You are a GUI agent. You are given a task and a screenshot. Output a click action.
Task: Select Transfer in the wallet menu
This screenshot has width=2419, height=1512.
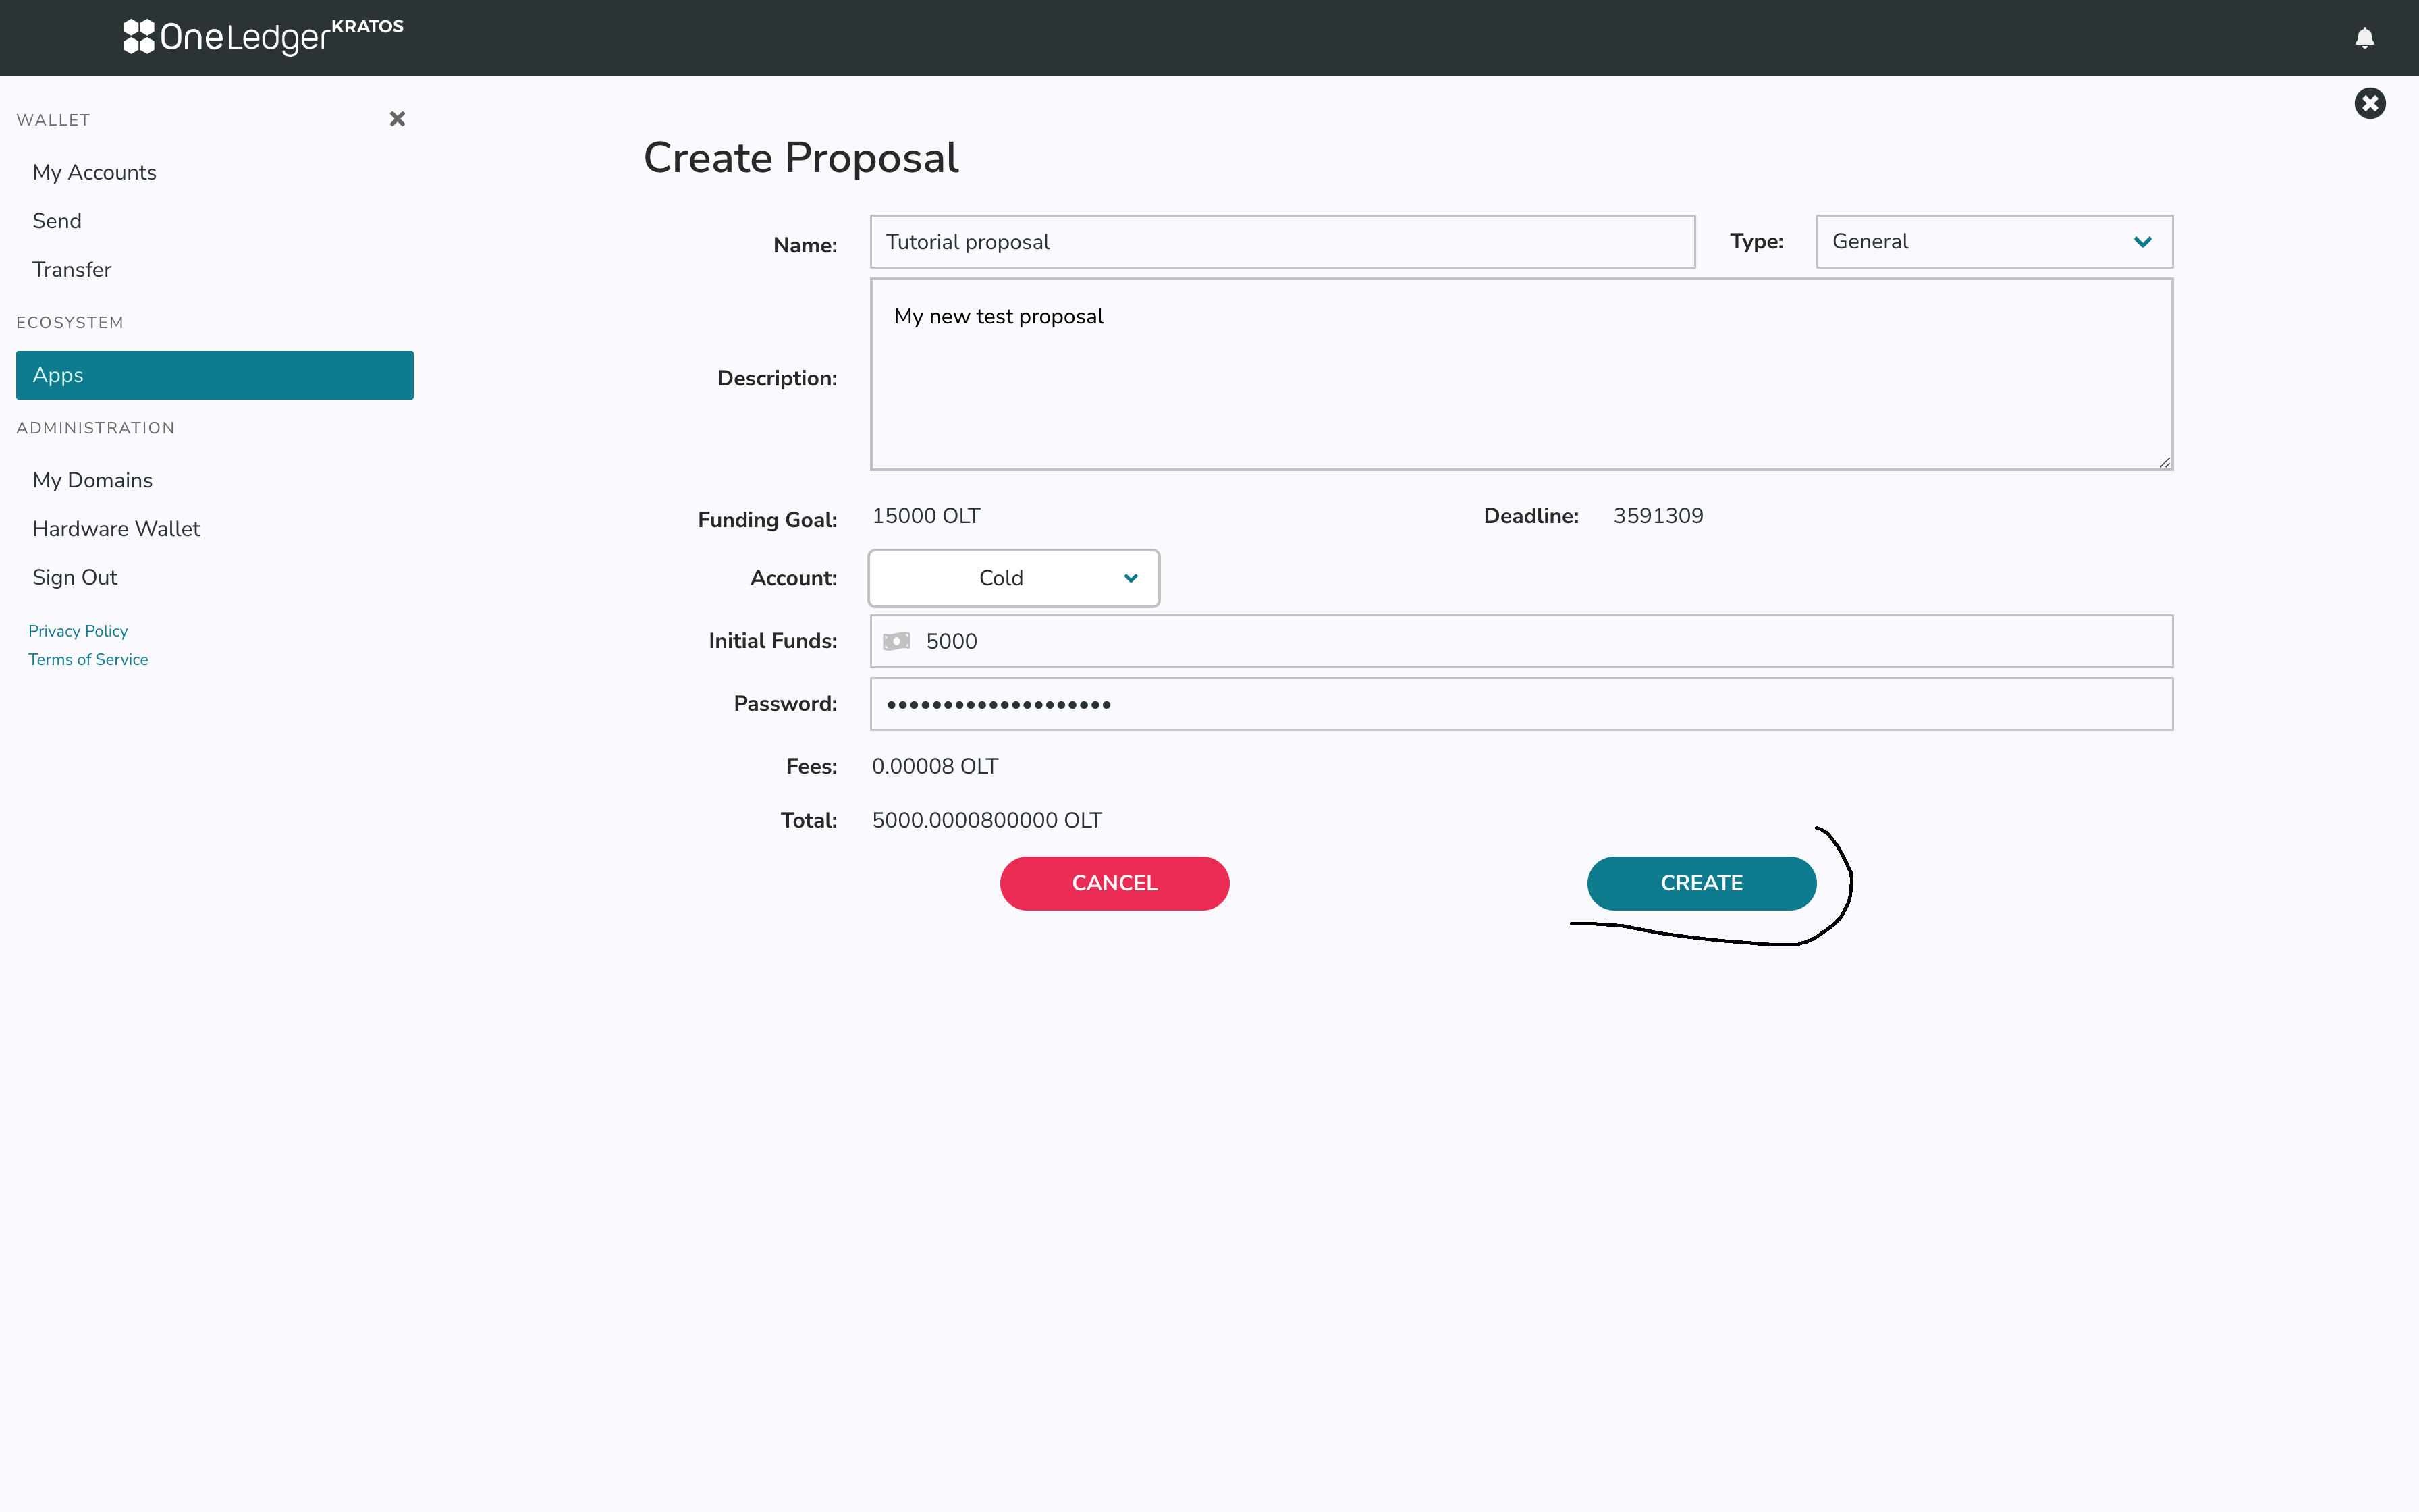pos(71,269)
